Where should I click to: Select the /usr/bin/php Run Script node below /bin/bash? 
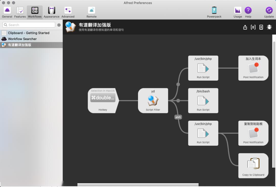(203, 133)
